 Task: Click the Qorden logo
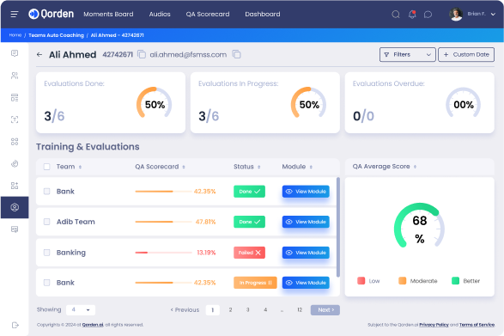pos(52,14)
